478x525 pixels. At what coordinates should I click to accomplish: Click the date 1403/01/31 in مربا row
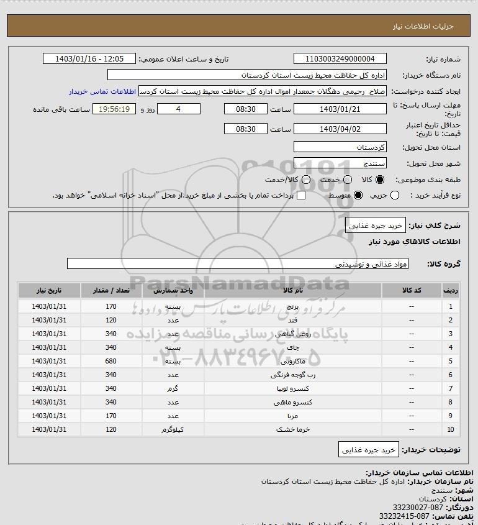(49, 416)
